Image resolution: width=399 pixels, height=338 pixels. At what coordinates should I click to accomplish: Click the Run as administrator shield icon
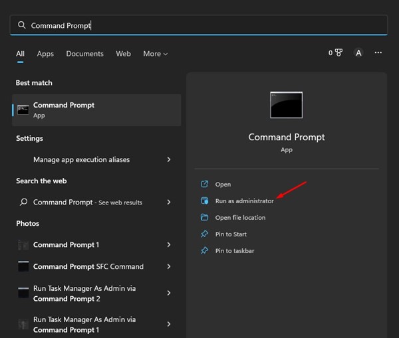click(205, 201)
